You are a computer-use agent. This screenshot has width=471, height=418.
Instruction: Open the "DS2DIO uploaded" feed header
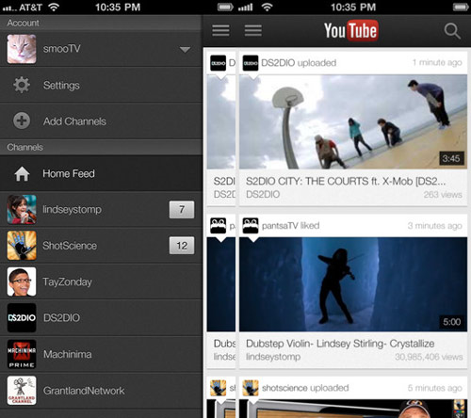click(x=299, y=63)
